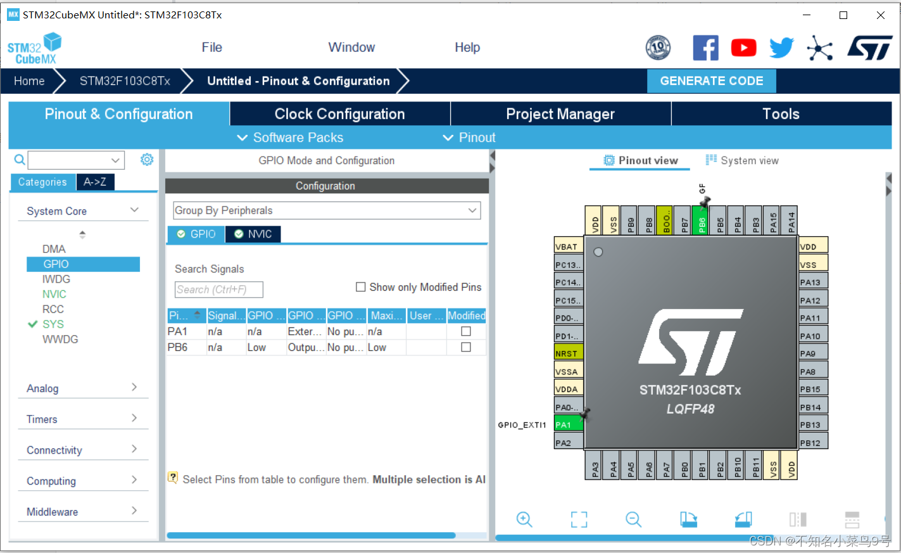Open the Facebook link icon
The height and width of the screenshot is (553, 901).
click(705, 48)
